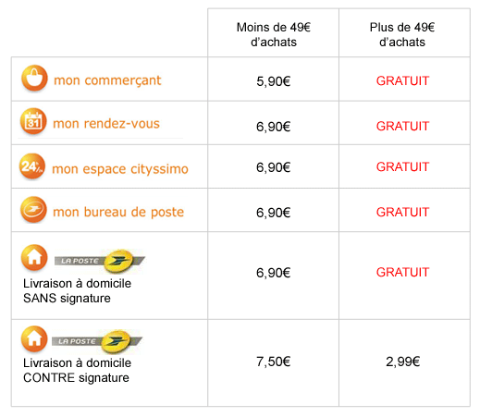Screen dimensions: 480x417
Task: Click 'Livraison à domicile SANS signature' text
Action: click(77, 290)
